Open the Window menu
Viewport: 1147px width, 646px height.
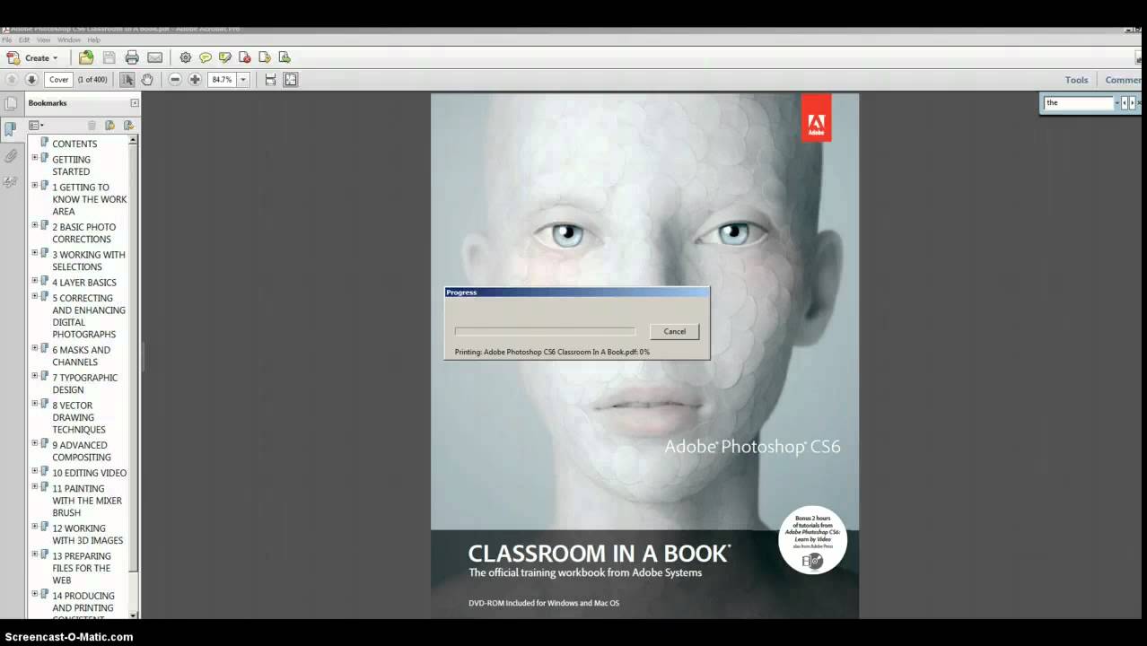pos(69,40)
